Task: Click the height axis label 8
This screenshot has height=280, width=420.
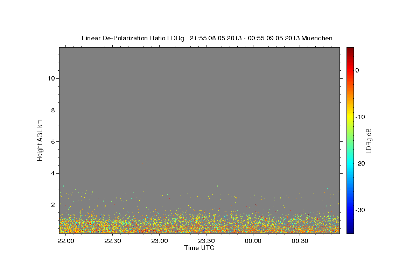Action: click(x=52, y=110)
